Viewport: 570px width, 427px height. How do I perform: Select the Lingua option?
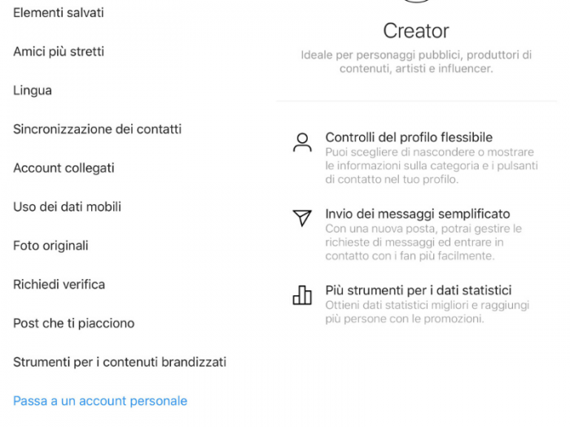[33, 90]
